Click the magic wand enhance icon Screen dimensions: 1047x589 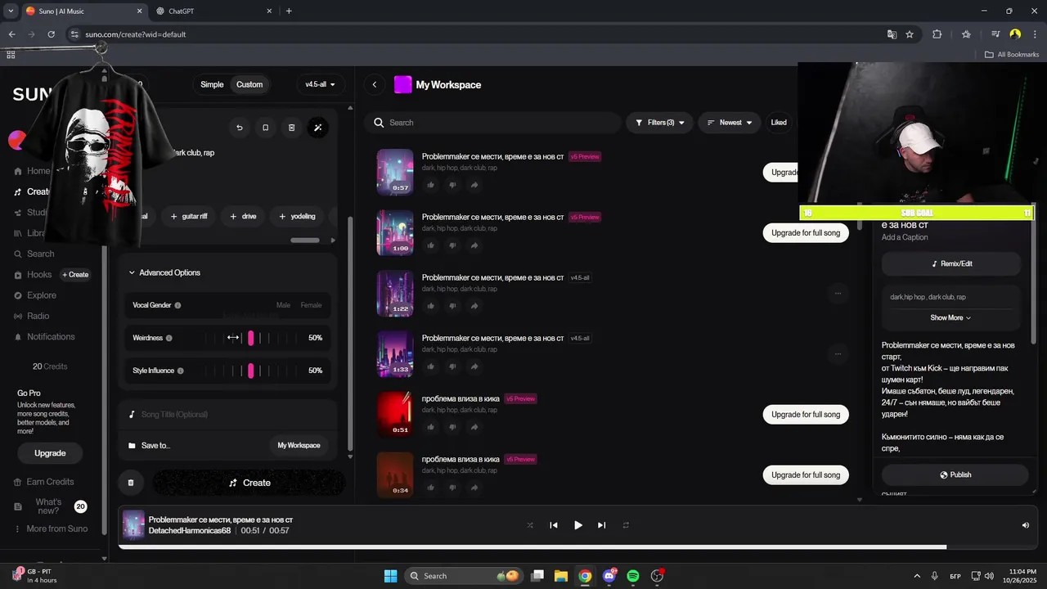click(318, 128)
